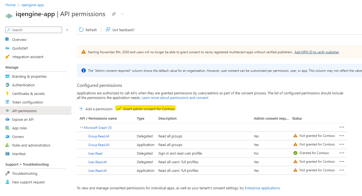Open Add MPN ID to verify publisher link
This screenshot has height=196, width=362.
(x=316, y=52)
